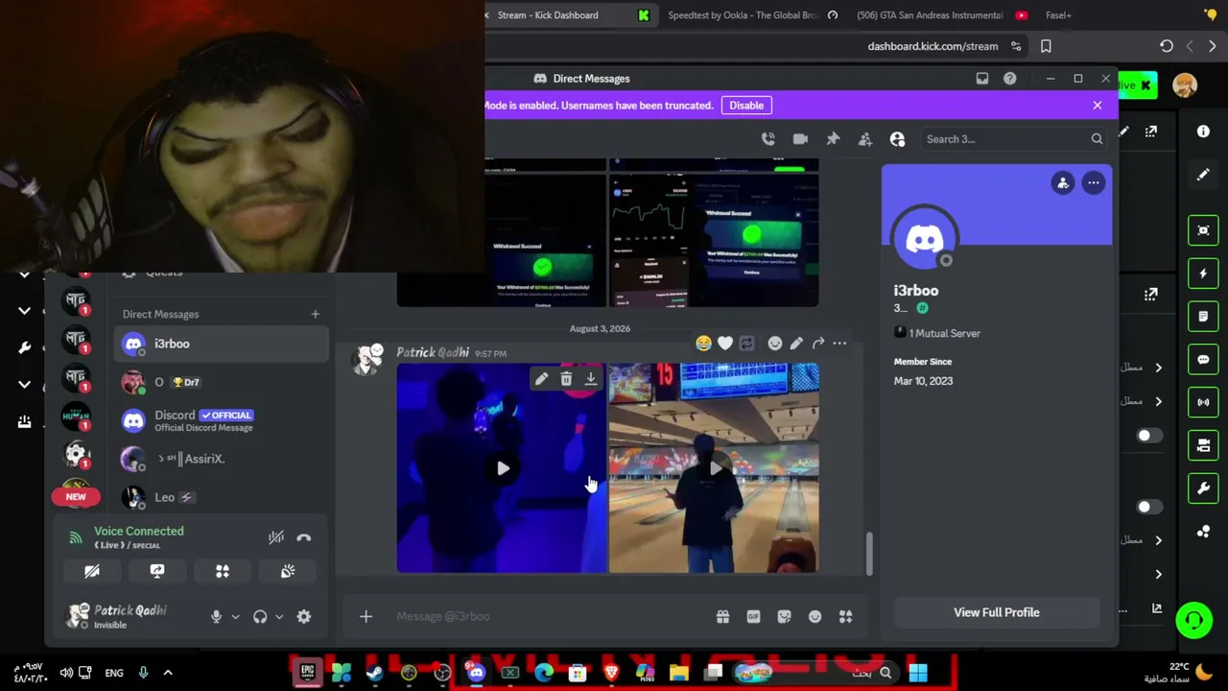The width and height of the screenshot is (1228, 691).
Task: Disconnect from voice channel
Action: tap(304, 537)
